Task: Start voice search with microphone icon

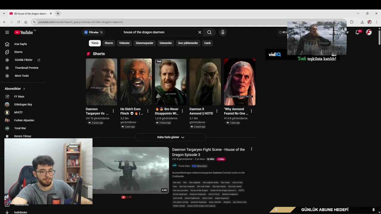Action: [x=223, y=32]
